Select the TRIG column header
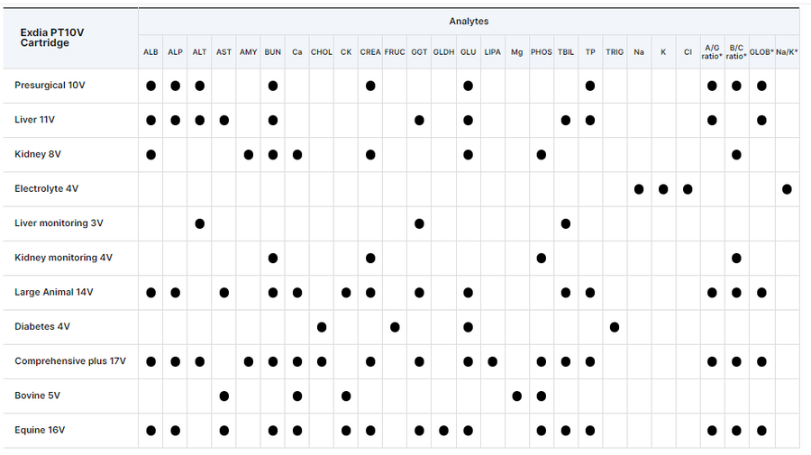811x455 pixels. 615,52
